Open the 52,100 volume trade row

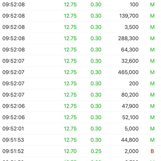click(x=80, y=117)
